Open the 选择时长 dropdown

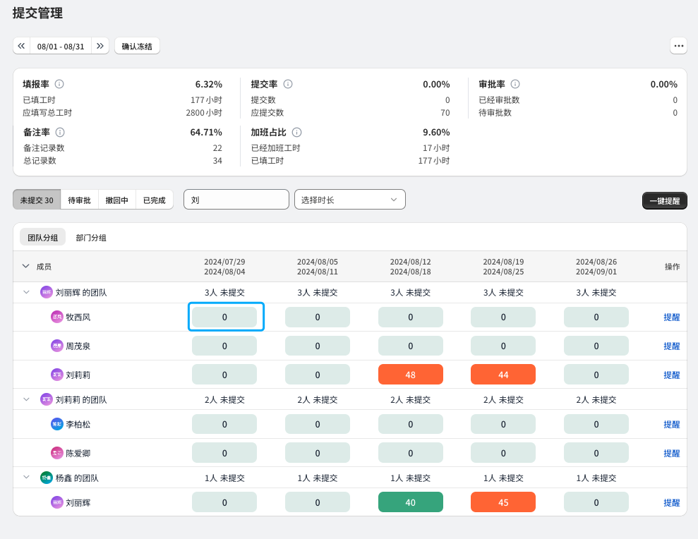click(x=350, y=200)
